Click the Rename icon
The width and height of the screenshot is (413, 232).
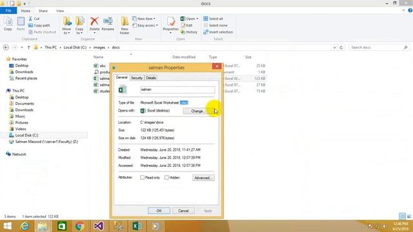tap(108, 24)
